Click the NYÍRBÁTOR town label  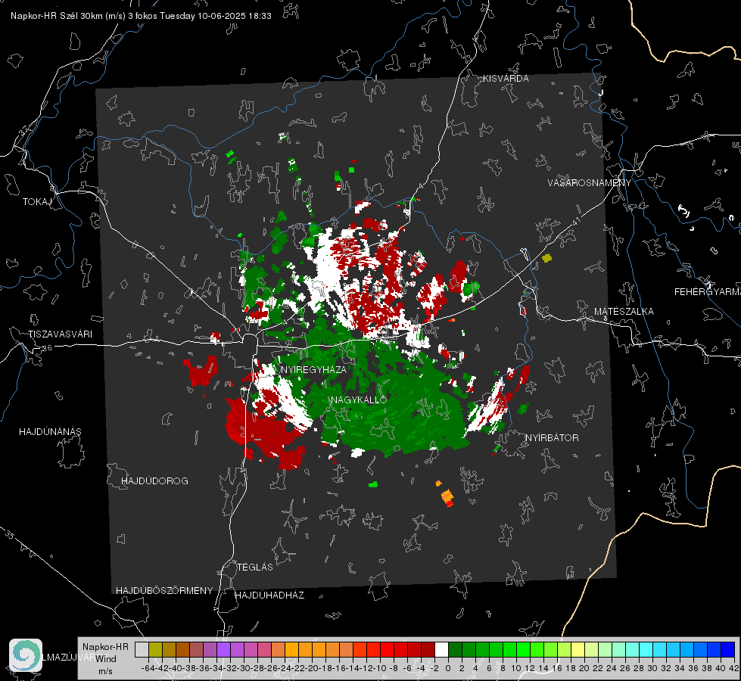[x=552, y=437]
